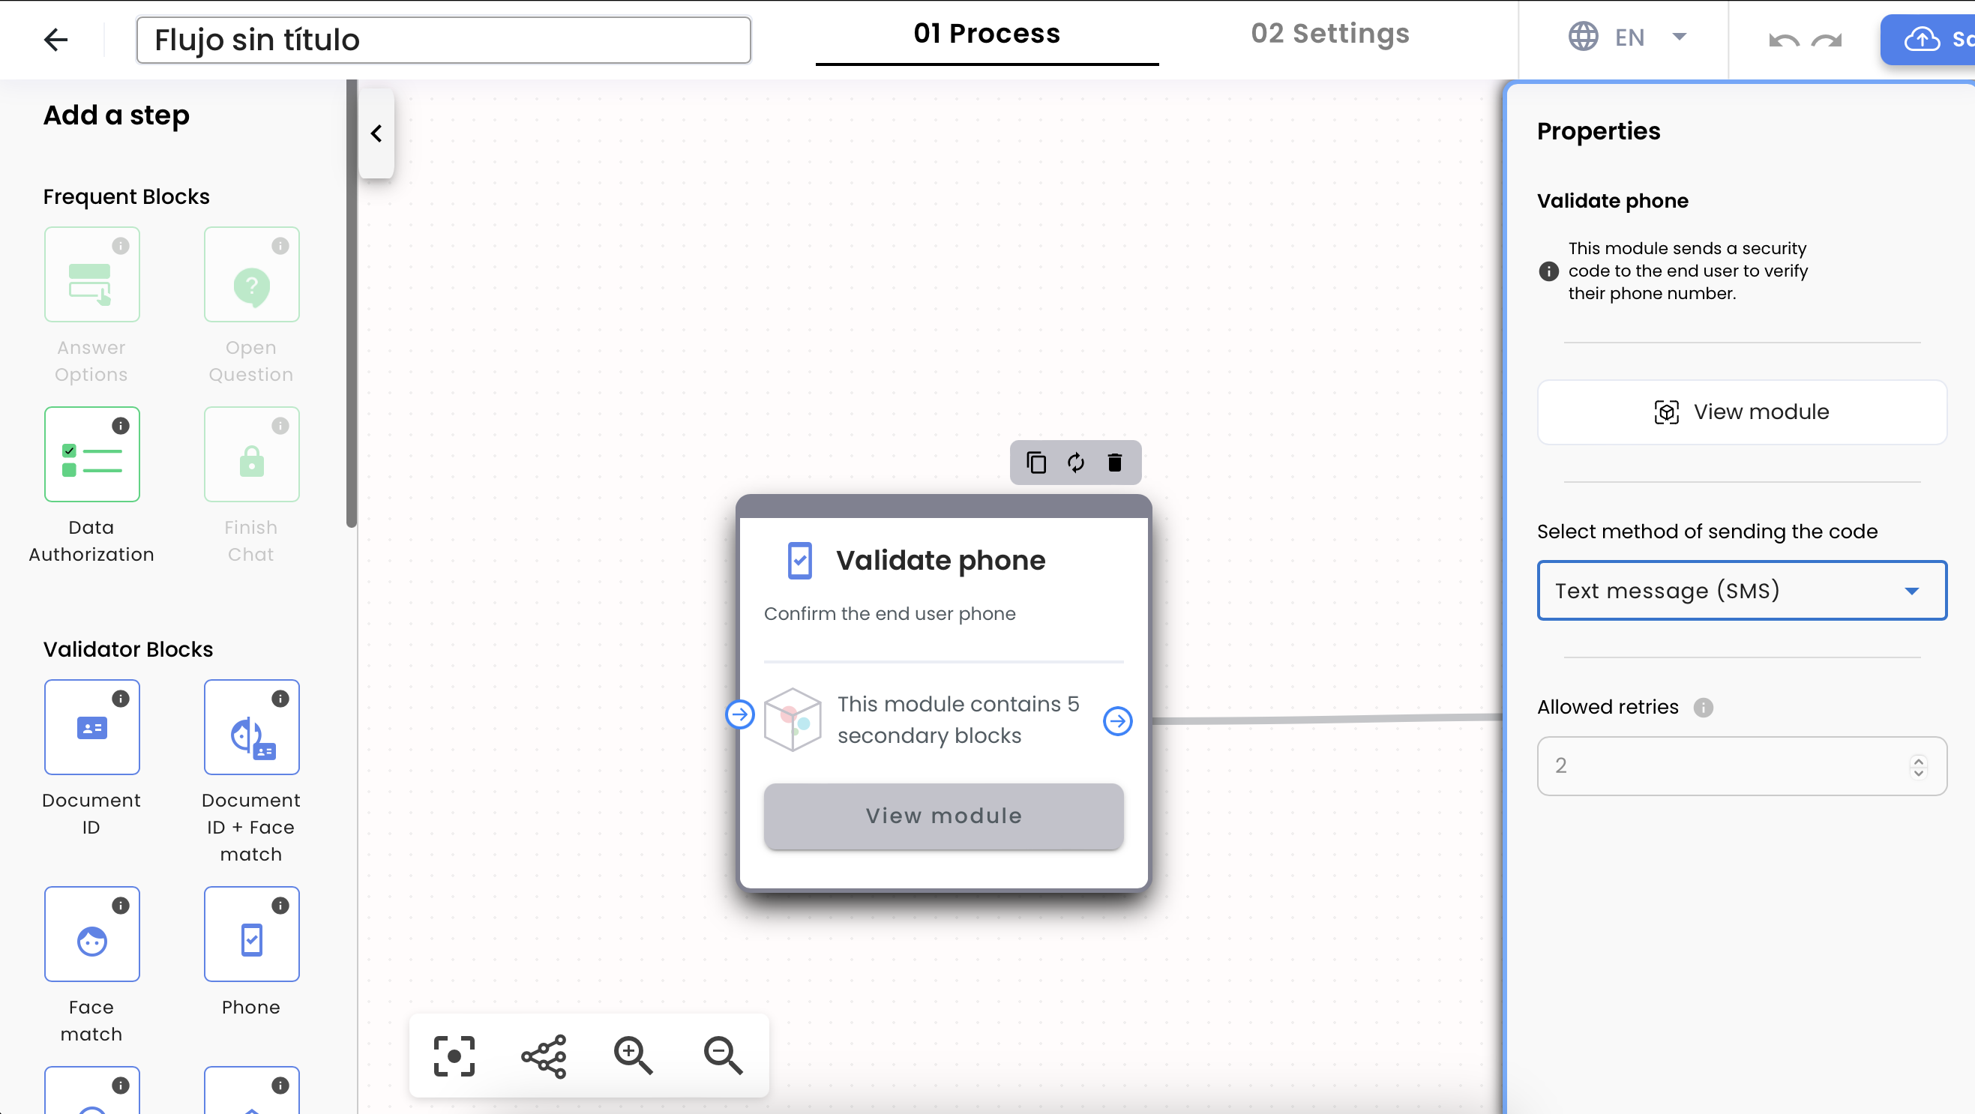Add the Document ID block
The width and height of the screenshot is (1975, 1114).
92,727
